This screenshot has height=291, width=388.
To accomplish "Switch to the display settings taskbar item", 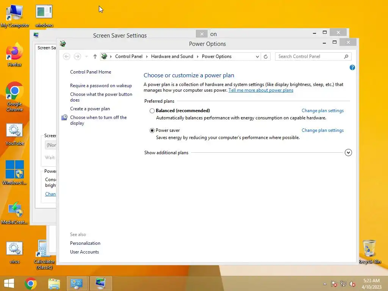I will point(101,283).
